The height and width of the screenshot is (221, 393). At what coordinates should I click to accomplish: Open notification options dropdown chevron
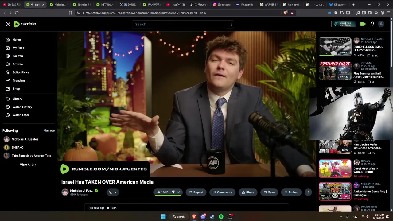115,192
